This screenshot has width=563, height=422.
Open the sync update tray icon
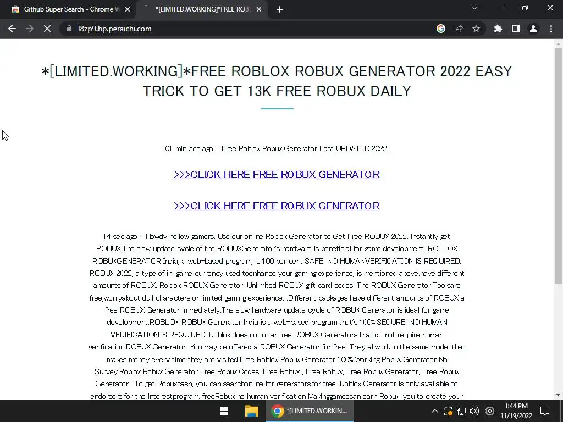[x=448, y=411]
